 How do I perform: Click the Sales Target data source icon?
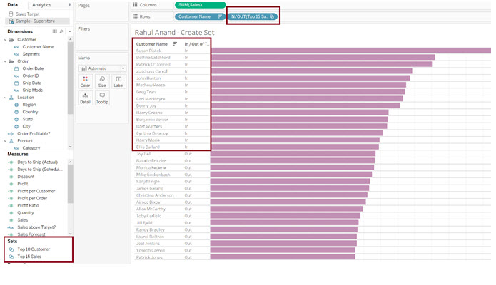pos(11,14)
